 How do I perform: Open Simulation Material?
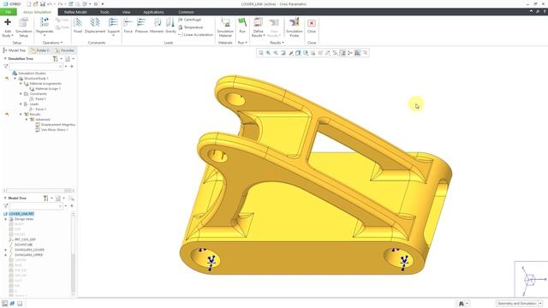pos(225,27)
